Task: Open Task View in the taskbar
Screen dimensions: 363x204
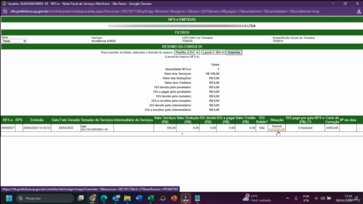Action: tap(81, 198)
